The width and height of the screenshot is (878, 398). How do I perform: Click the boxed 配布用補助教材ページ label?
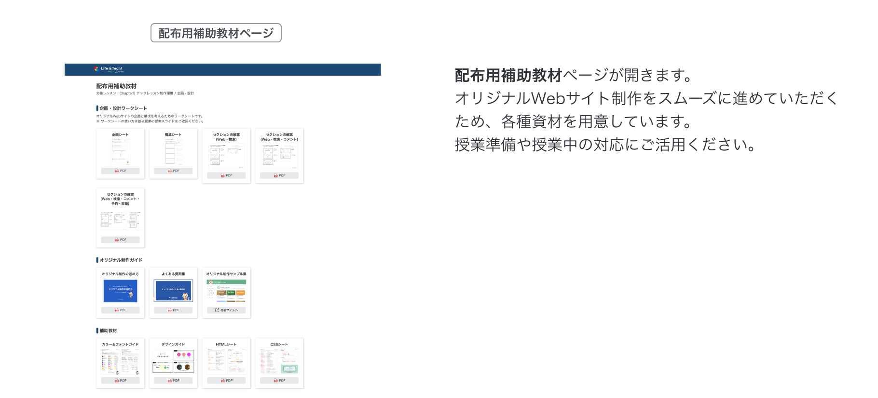(216, 33)
